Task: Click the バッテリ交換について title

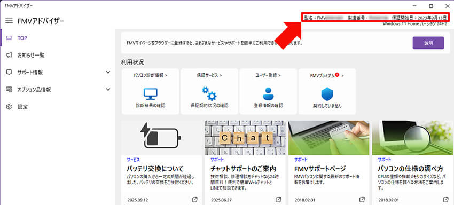Action: pos(155,169)
